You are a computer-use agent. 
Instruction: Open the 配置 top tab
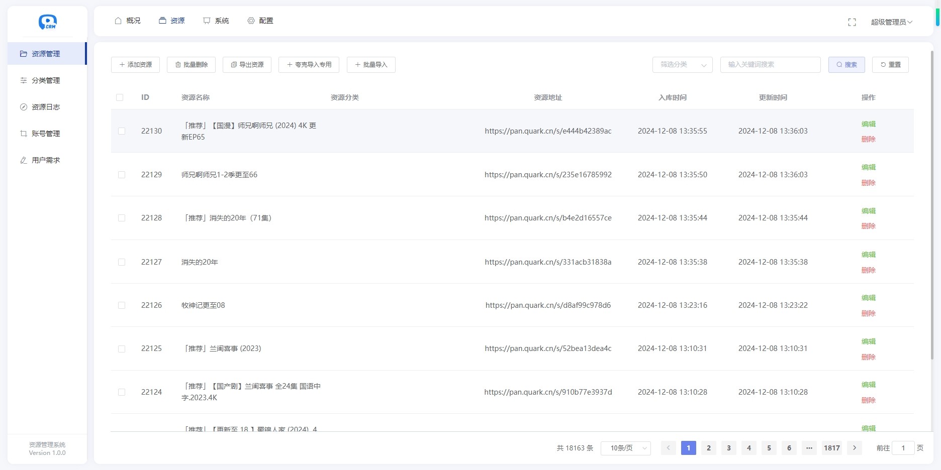(x=260, y=21)
